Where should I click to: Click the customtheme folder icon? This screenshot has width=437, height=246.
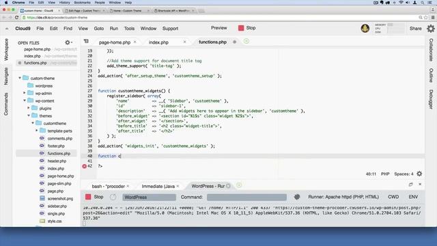(x=39, y=123)
